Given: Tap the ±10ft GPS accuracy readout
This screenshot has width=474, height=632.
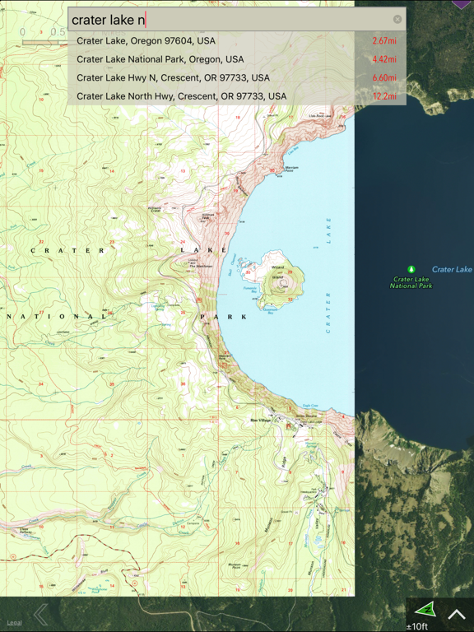Looking at the screenshot, I should click(416, 626).
